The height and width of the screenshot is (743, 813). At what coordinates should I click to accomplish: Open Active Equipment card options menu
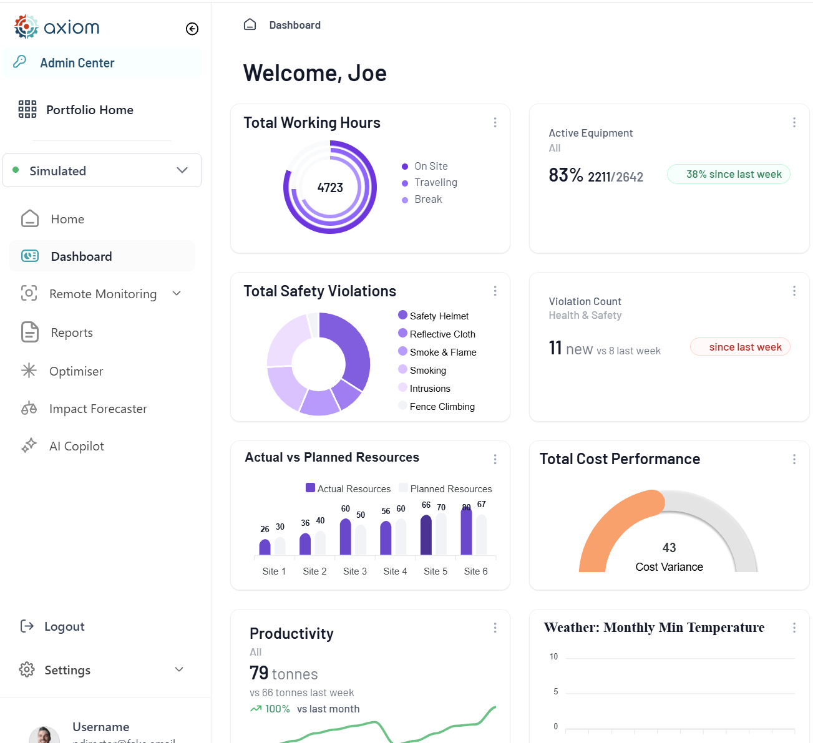click(x=794, y=122)
